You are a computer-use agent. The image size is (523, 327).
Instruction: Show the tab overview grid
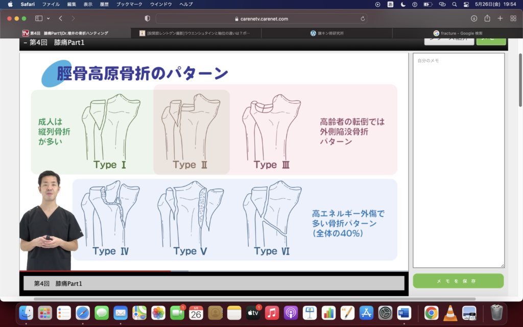pyautogui.click(x=513, y=18)
